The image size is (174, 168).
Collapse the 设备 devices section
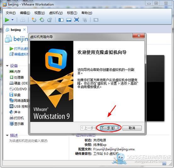tap(7, 66)
